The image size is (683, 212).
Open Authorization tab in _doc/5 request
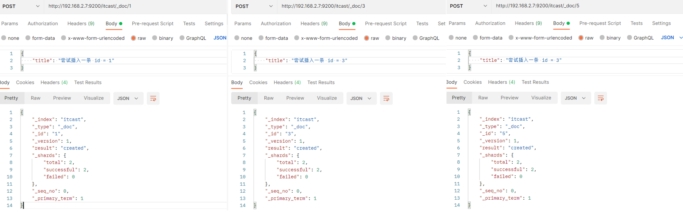click(x=490, y=23)
